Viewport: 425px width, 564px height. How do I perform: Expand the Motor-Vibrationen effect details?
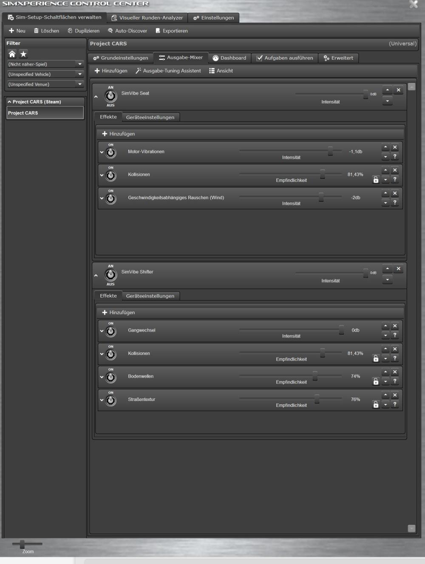[102, 152]
